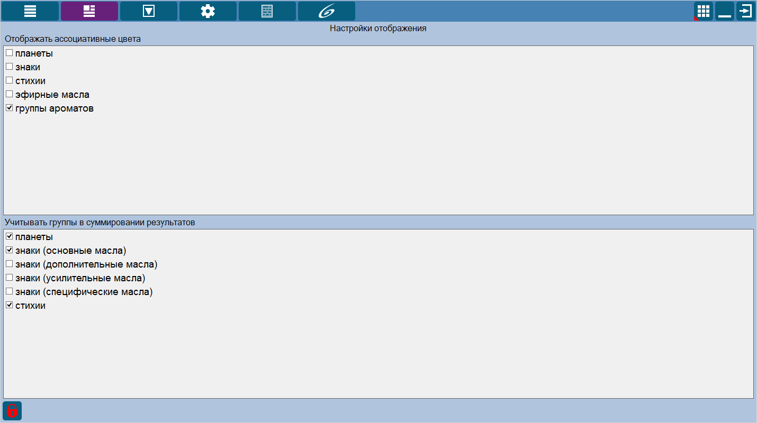Screen dimensions: 757x423
Task: Disable знаки (основные масла) checkbox
Action: 9,250
